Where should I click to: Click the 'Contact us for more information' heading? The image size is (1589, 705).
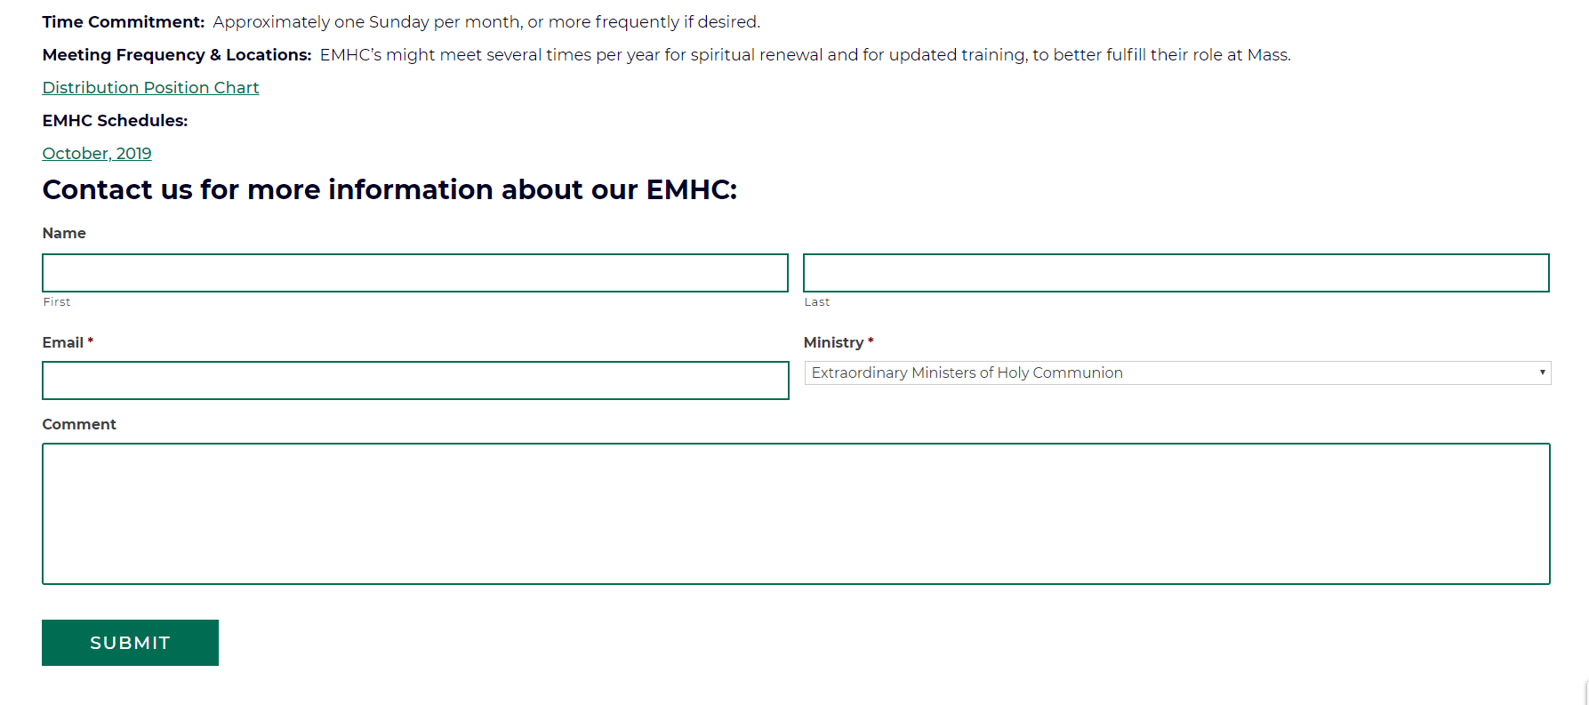tap(389, 189)
